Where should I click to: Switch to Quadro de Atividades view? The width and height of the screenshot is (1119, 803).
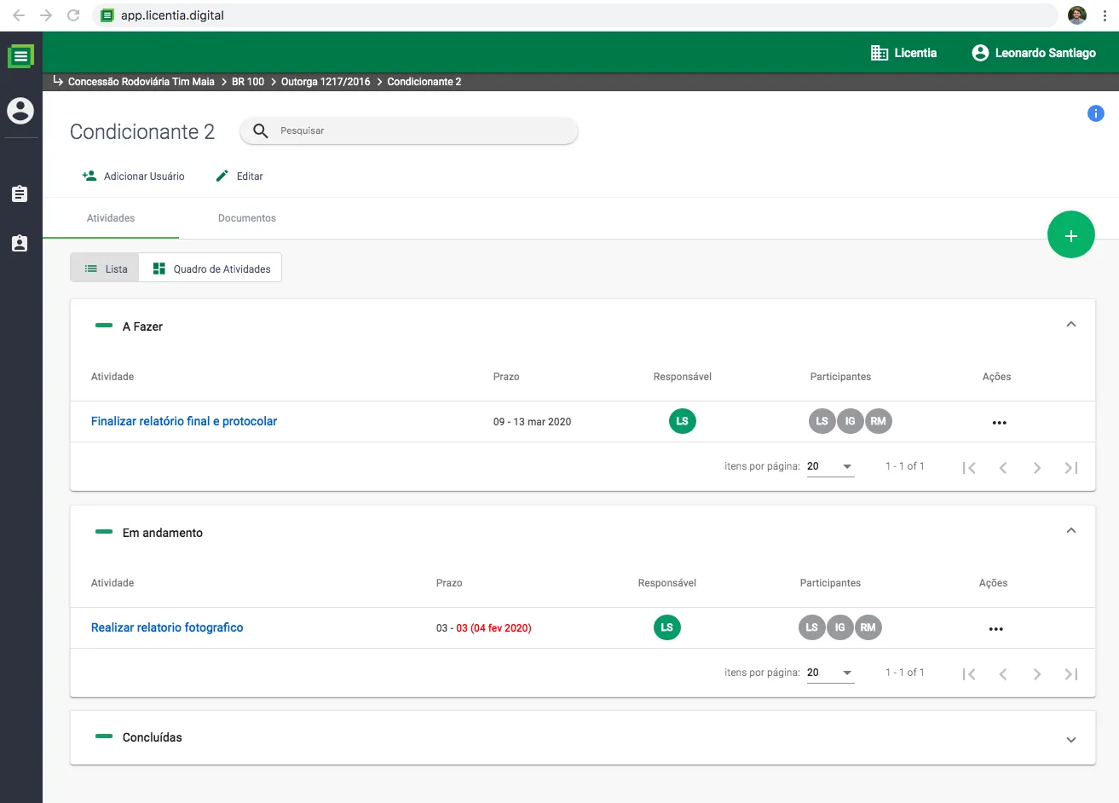(211, 269)
